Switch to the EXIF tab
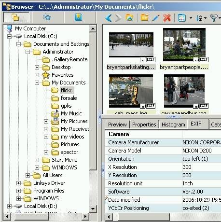This screenshot has width=221, height=222. click(x=198, y=124)
